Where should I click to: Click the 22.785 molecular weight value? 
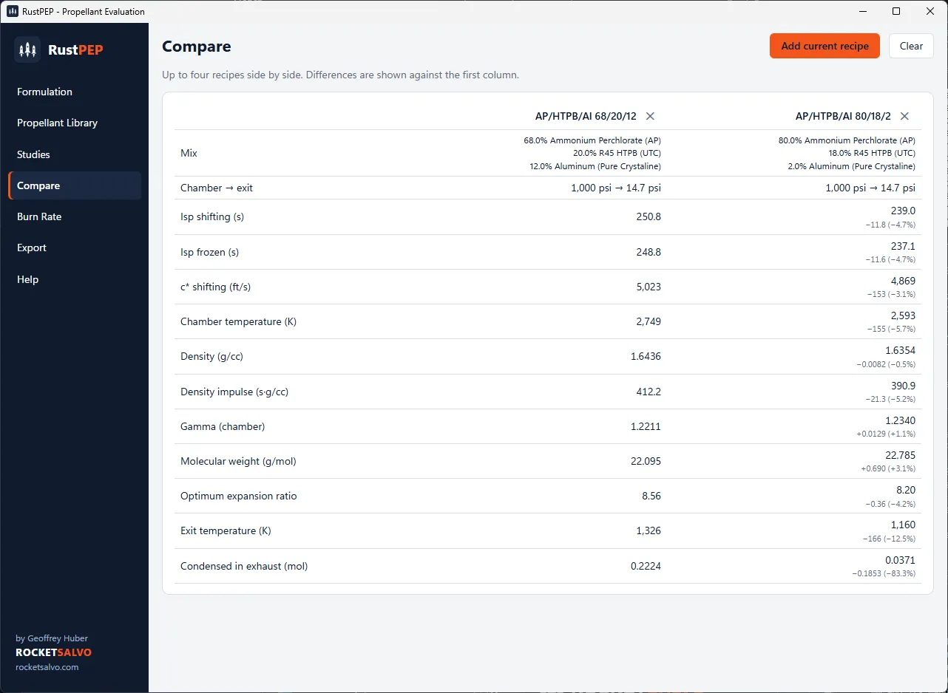pos(901,455)
